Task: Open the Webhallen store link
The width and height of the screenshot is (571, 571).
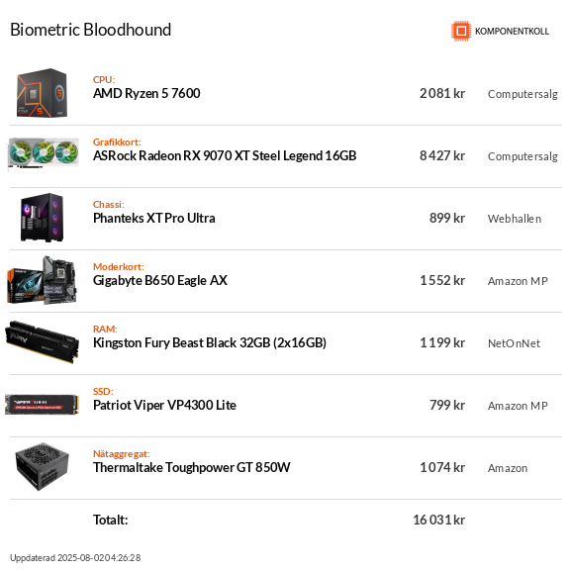Action: click(515, 219)
